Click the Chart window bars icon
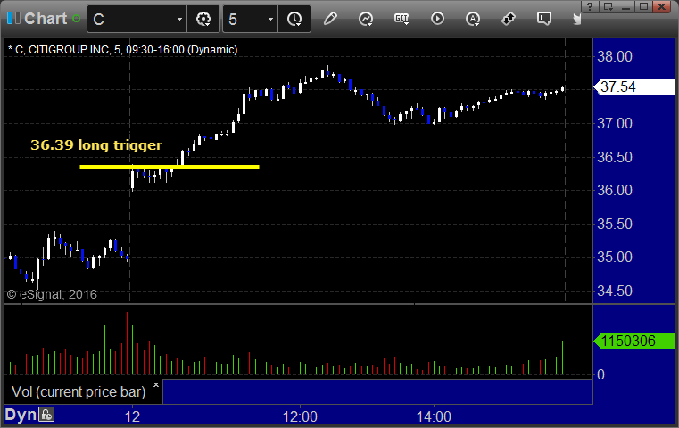Image resolution: width=679 pixels, height=428 pixels. click(13, 18)
